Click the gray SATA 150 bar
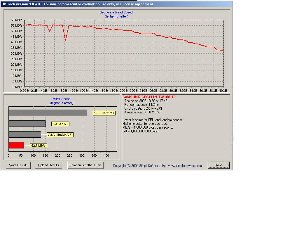This screenshot has height=249, width=297. pos(27,124)
